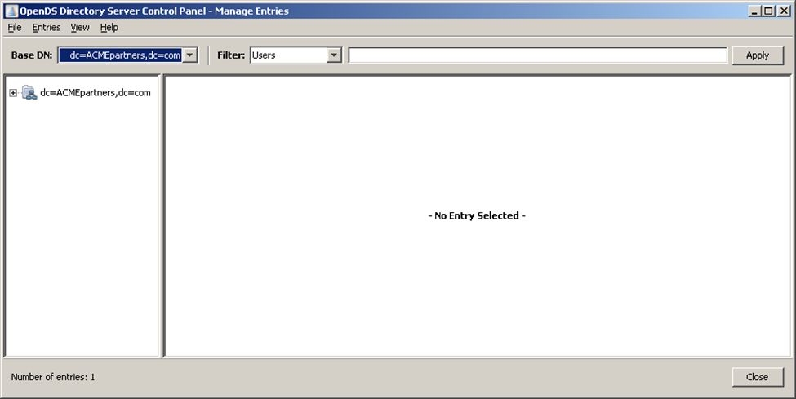Click the OpenDS title bar application icon
796x399 pixels.
tap(11, 11)
